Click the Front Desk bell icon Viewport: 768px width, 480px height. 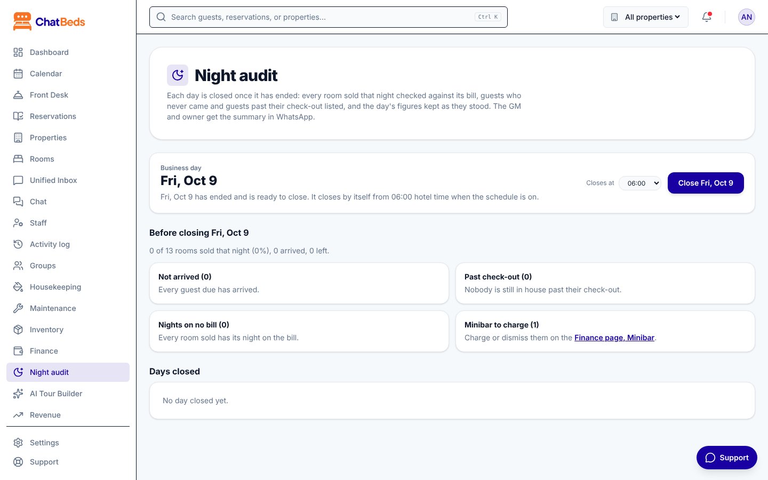click(x=18, y=95)
